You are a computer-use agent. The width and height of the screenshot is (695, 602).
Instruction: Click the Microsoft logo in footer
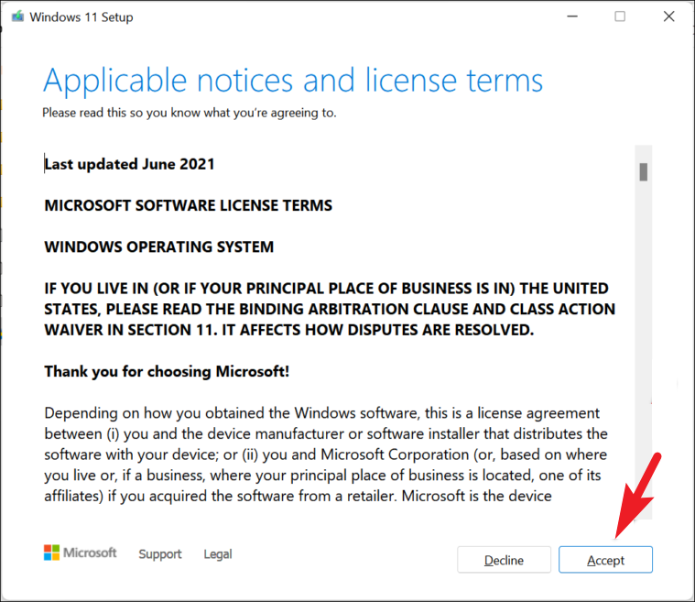[x=81, y=553]
